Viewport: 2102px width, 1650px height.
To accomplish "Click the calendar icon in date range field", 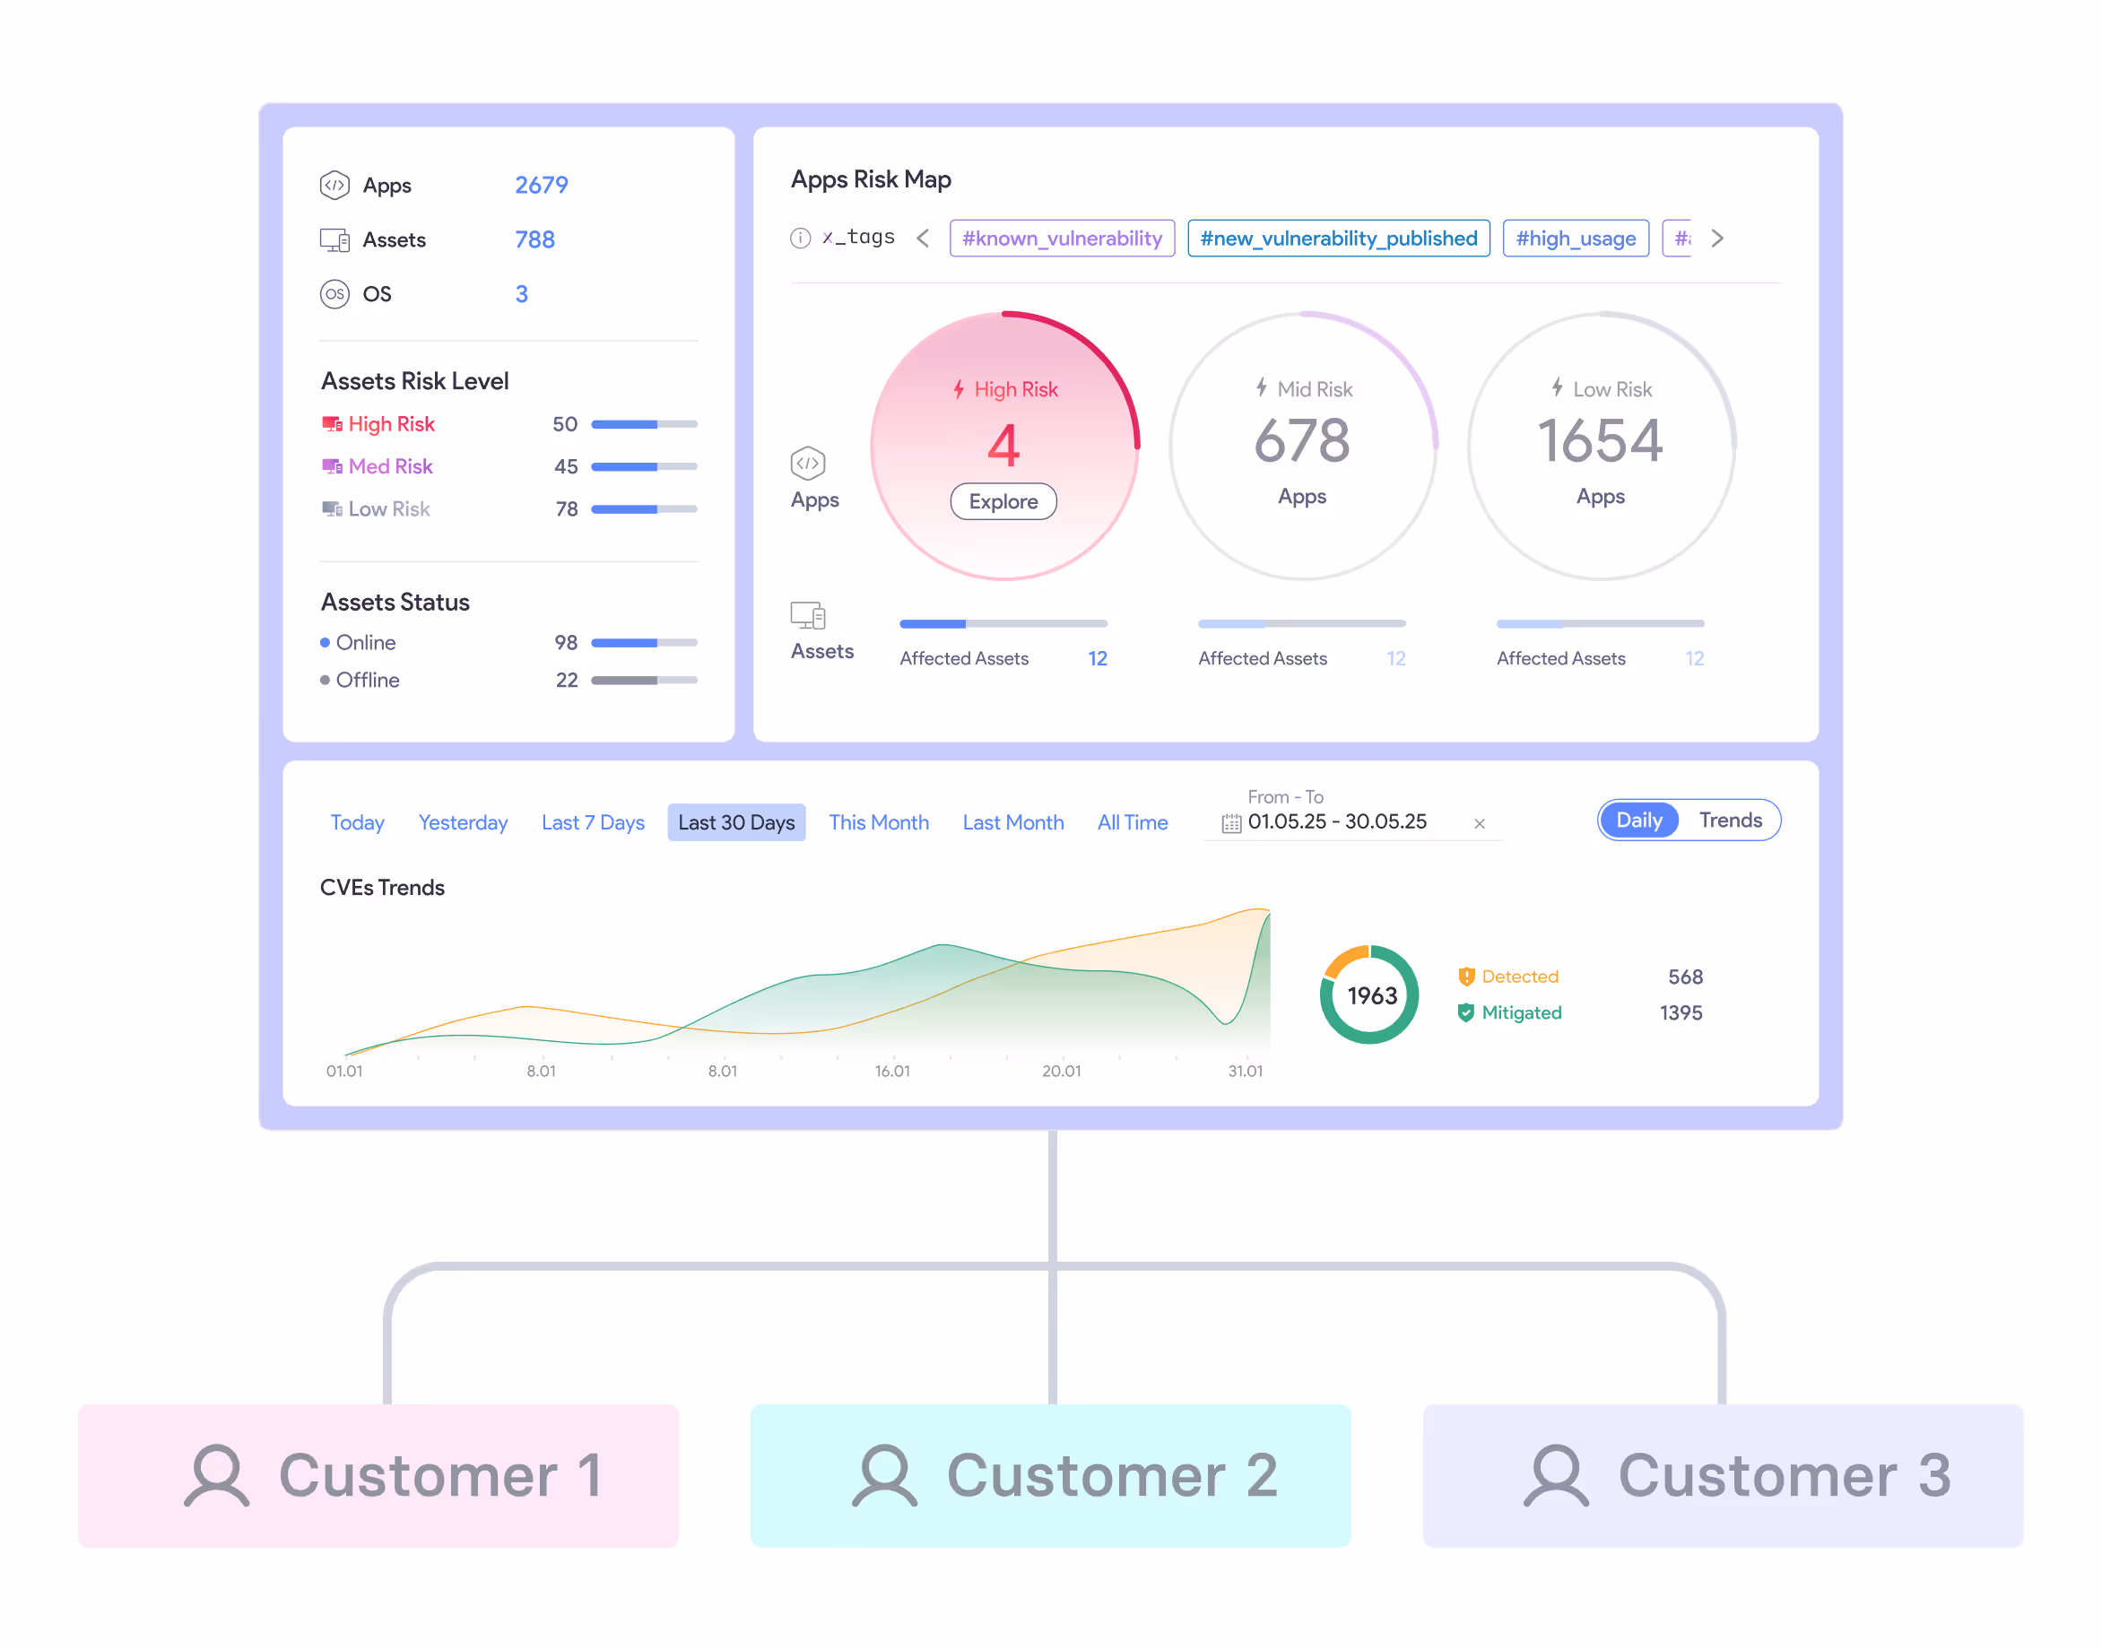I will [x=1230, y=823].
